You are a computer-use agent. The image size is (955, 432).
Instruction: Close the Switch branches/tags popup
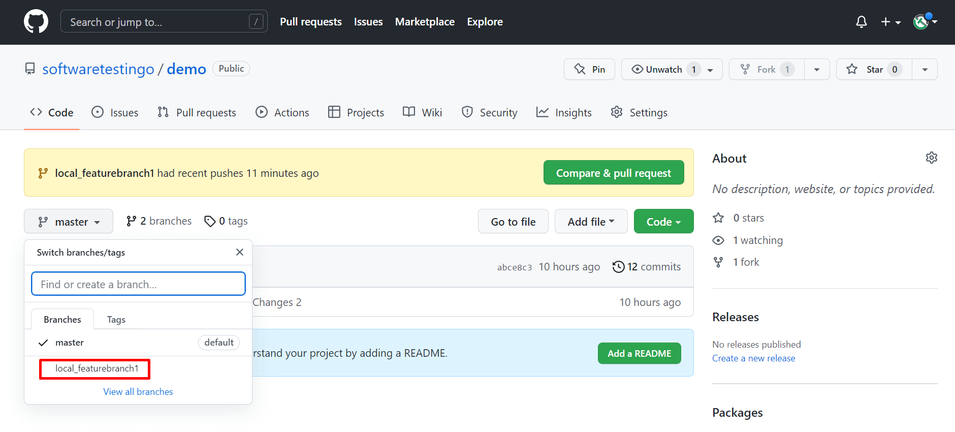pyautogui.click(x=240, y=252)
